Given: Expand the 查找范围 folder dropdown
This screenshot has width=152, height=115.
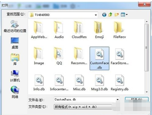Looking at the screenshot, I should [96, 15].
